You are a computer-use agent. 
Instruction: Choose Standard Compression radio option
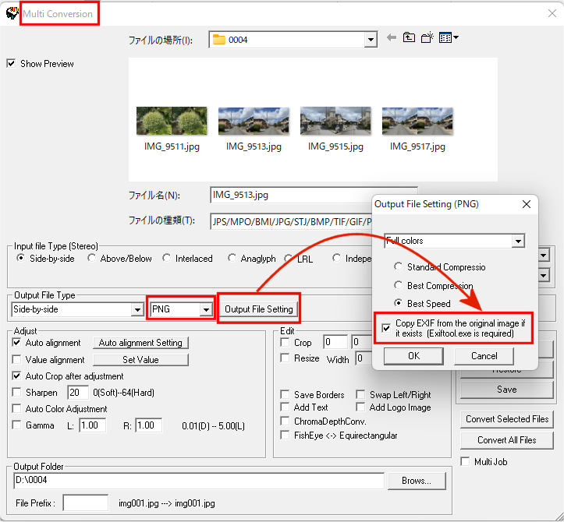pos(398,266)
